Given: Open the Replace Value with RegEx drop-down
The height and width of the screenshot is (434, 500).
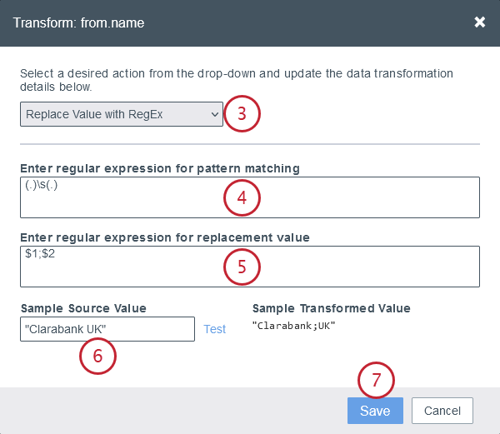Looking at the screenshot, I should coord(122,114).
